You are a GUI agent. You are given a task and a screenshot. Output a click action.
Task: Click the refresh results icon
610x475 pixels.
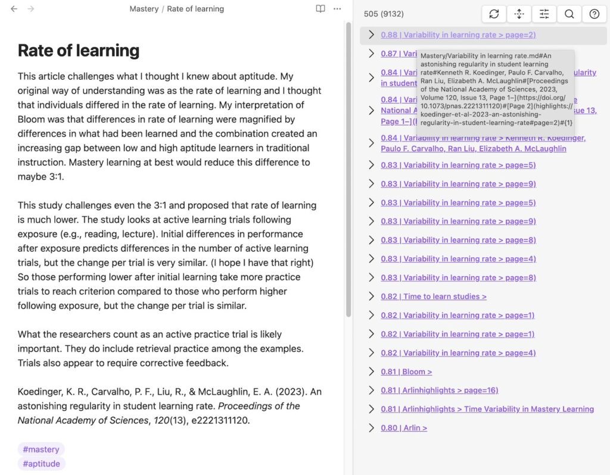pos(494,14)
